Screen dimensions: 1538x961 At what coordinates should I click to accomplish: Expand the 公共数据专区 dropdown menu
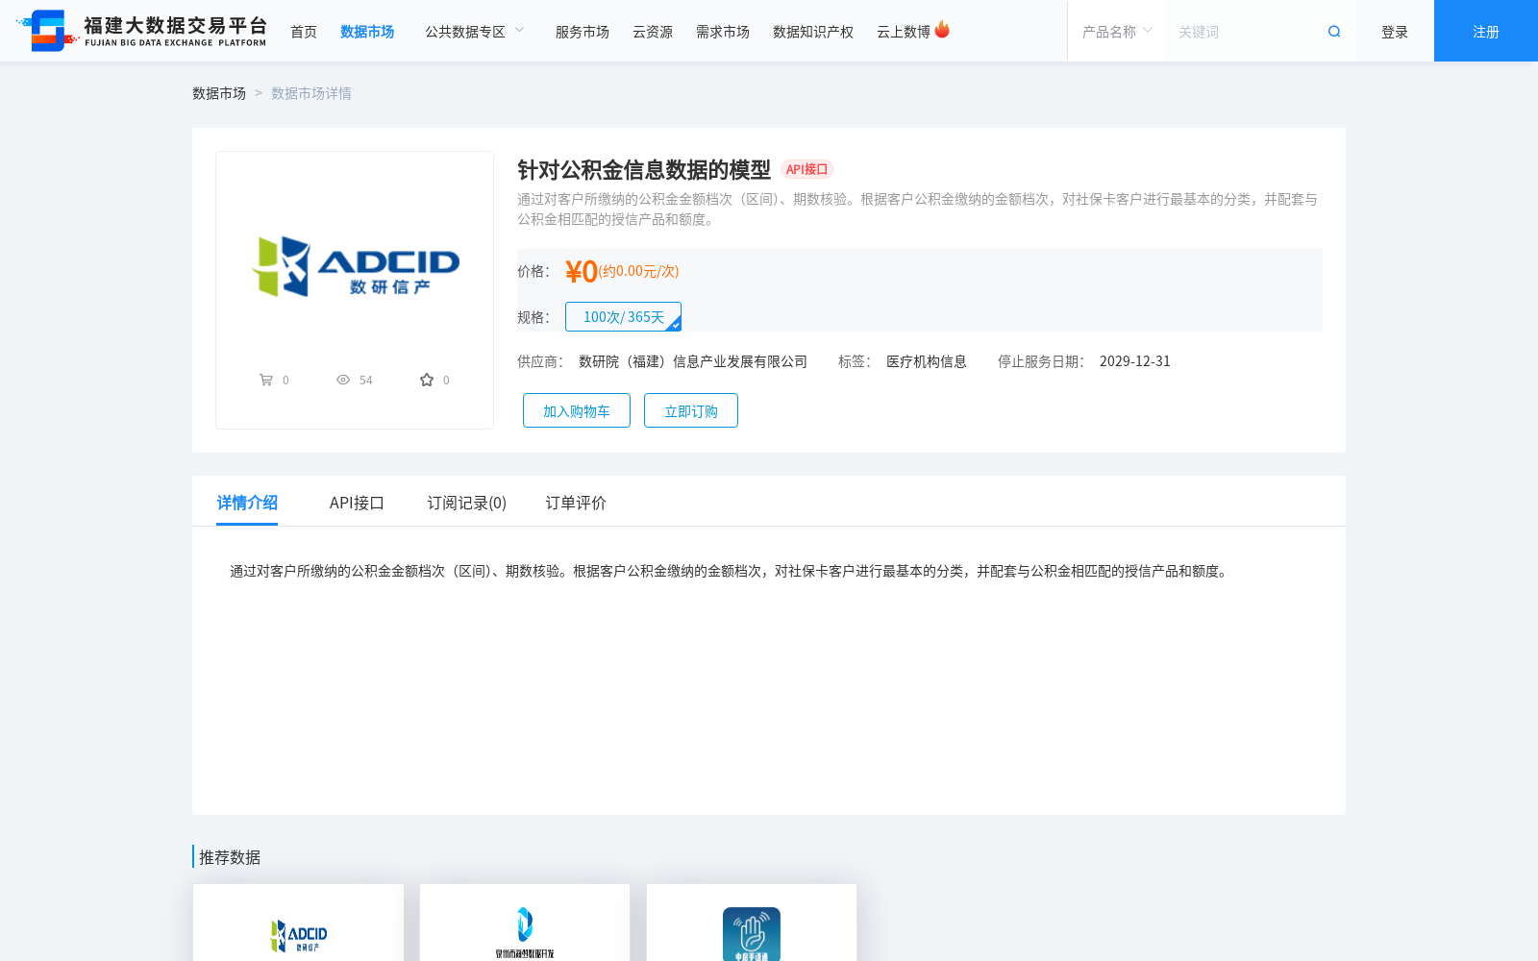tap(475, 32)
